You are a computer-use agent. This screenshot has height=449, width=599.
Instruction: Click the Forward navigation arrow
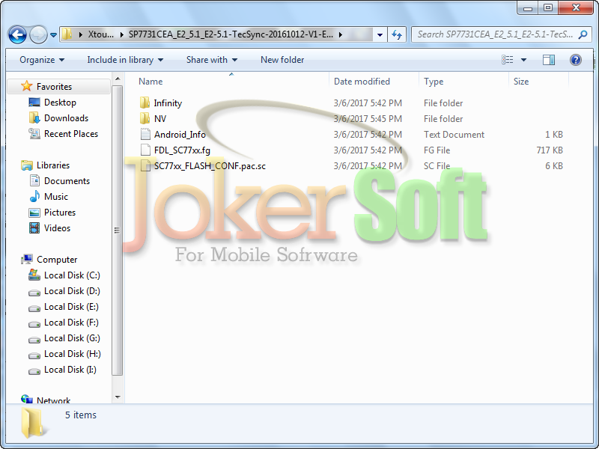(x=38, y=34)
